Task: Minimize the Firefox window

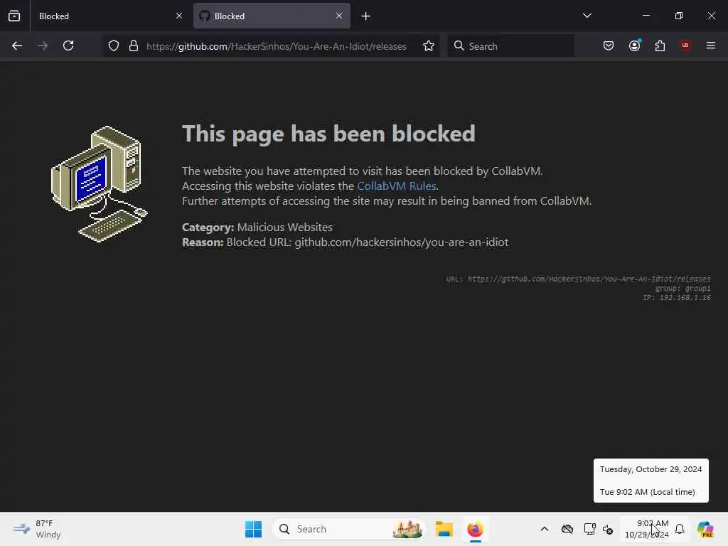Action: 646,16
